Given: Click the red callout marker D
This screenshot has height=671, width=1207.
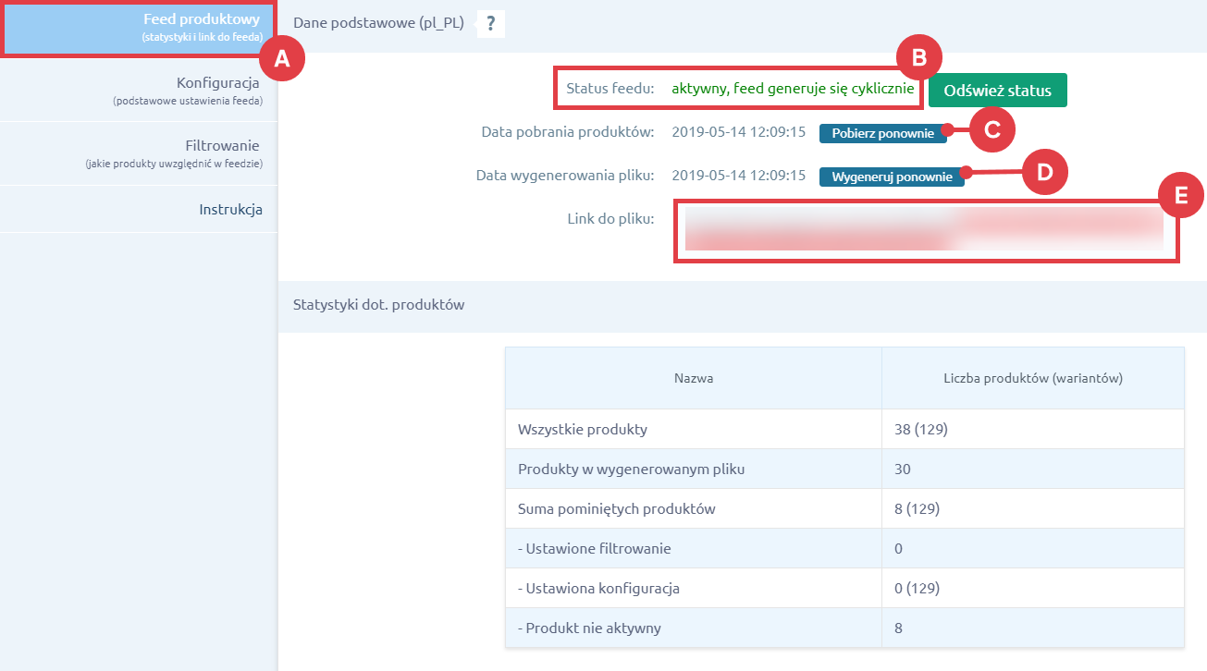Looking at the screenshot, I should point(1045,172).
